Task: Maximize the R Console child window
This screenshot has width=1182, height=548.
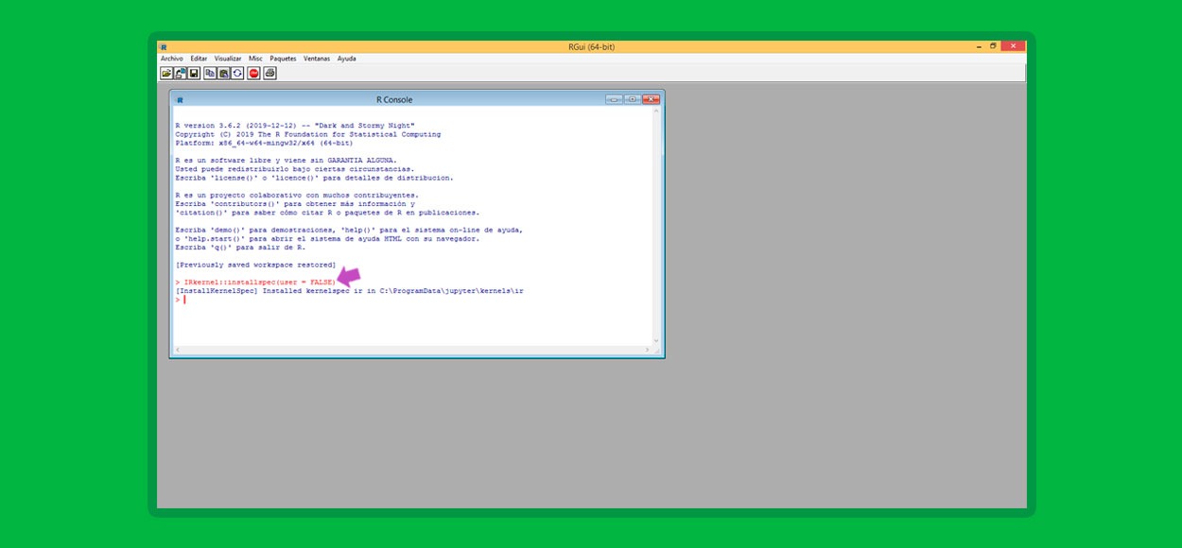Action: (x=632, y=99)
